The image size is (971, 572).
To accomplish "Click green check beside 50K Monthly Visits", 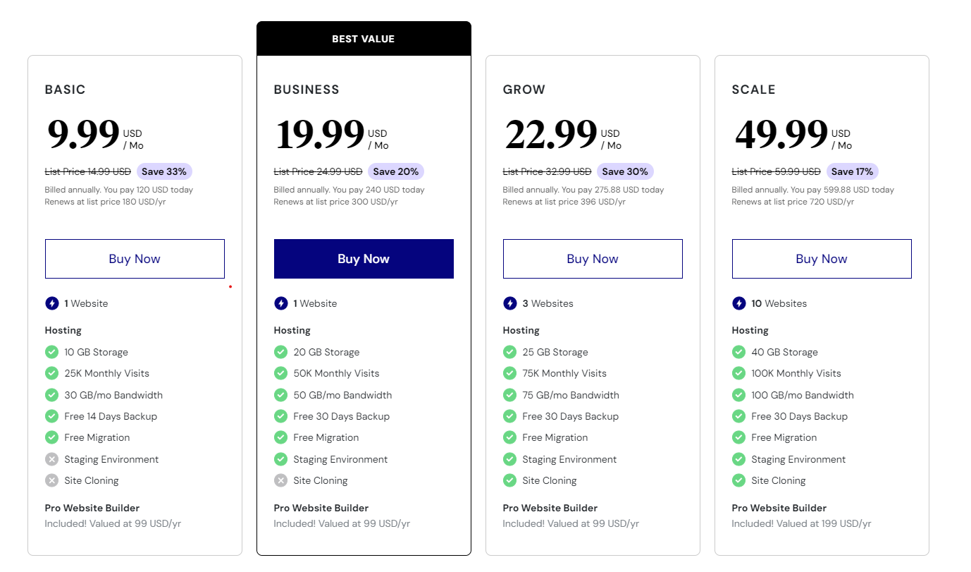I will 280,373.
